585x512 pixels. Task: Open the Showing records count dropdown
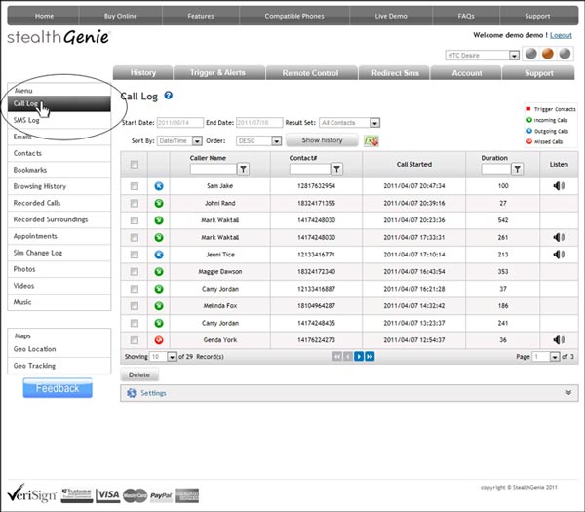click(163, 357)
